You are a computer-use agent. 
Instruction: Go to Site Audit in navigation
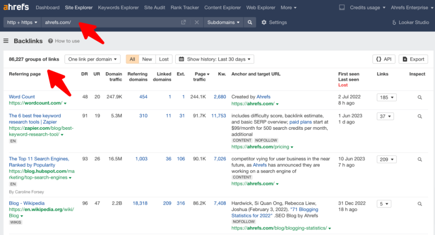click(x=155, y=8)
